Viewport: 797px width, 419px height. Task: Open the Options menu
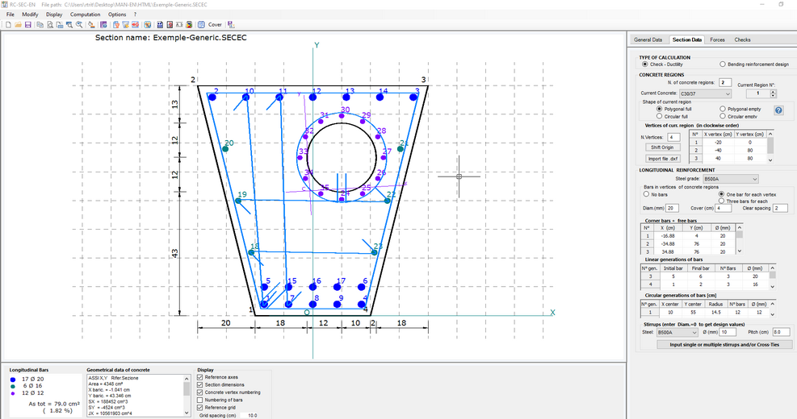[117, 15]
